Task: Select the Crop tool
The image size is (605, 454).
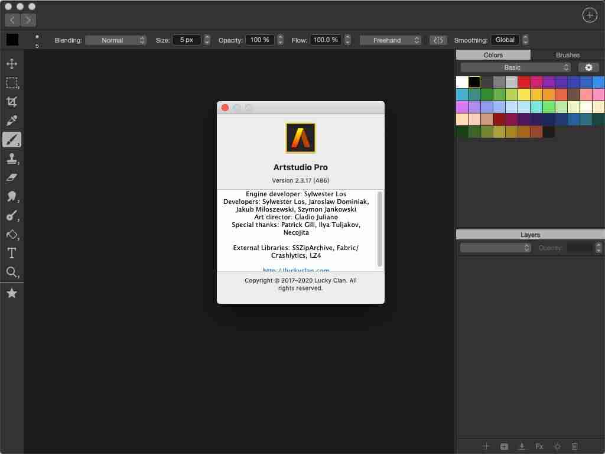Action: point(12,102)
